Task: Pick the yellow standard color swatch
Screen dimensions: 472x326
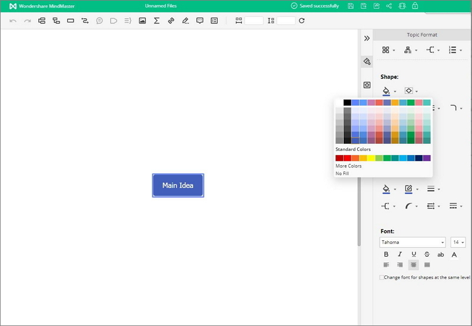Action: 371,158
